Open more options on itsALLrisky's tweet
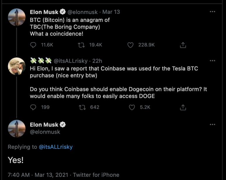Viewport: 226px width, 180px height. (x=212, y=61)
